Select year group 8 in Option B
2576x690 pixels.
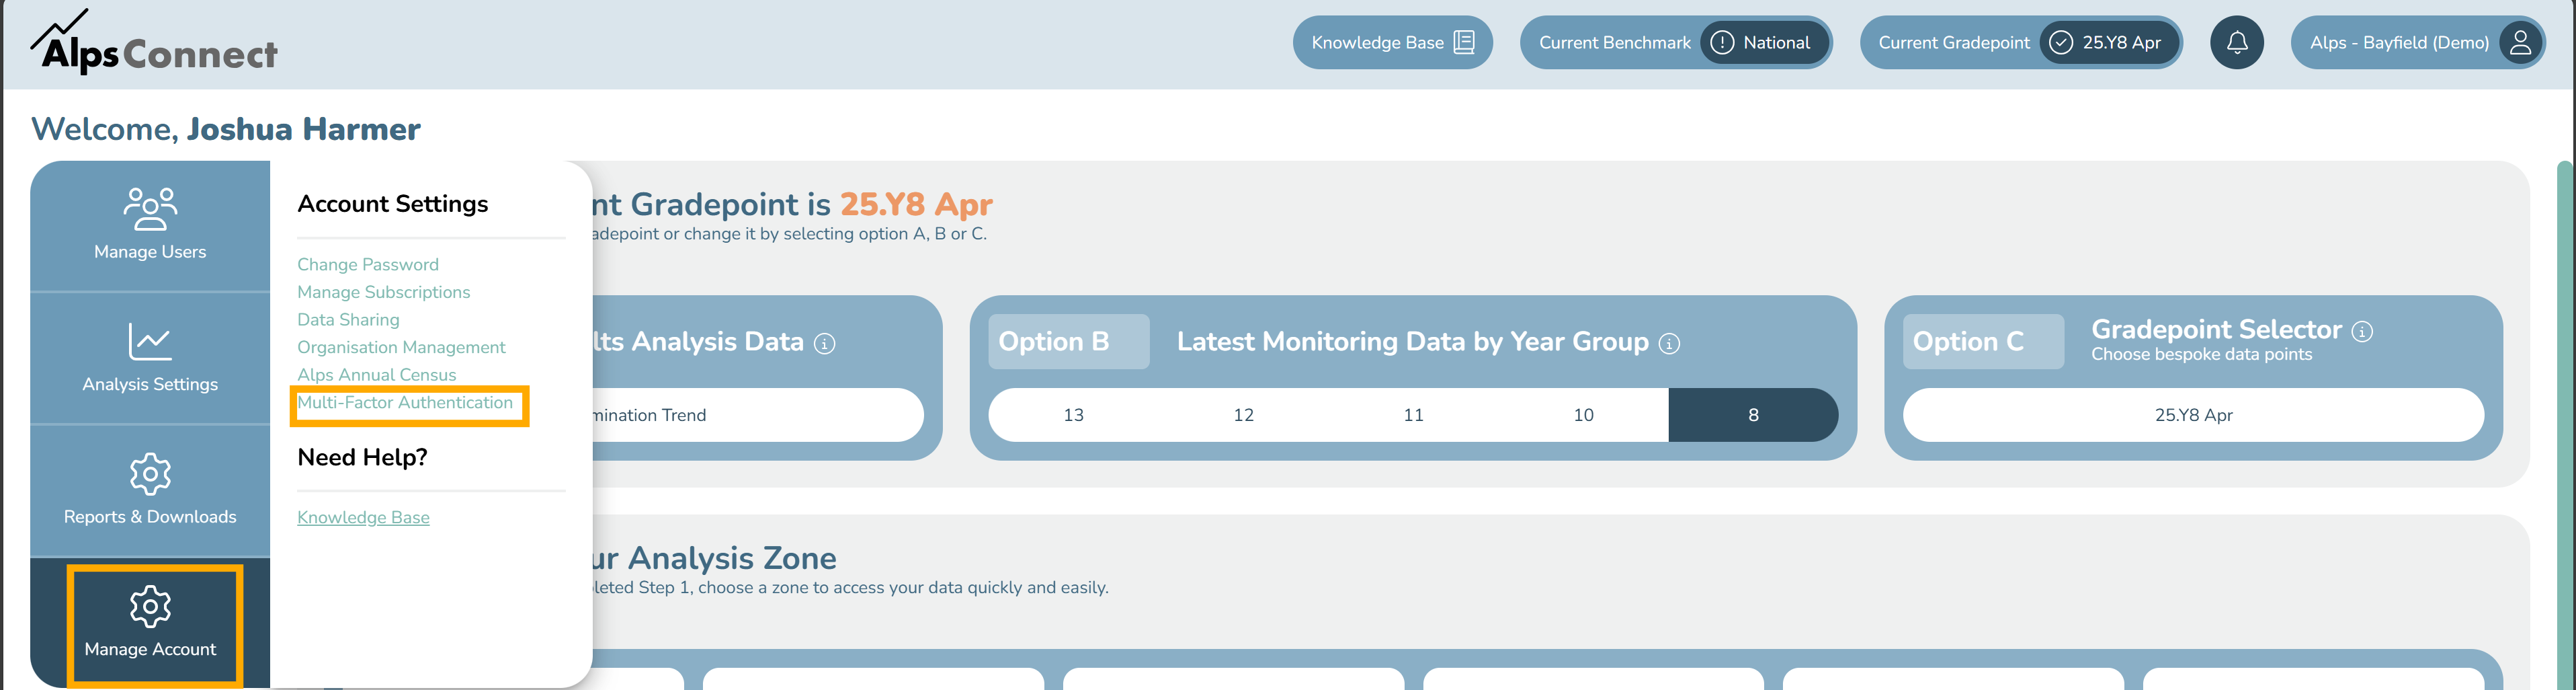(x=1753, y=415)
